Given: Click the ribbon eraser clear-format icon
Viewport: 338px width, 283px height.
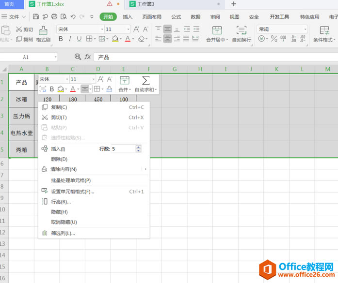Looking at the screenshot, I should pos(141,39).
